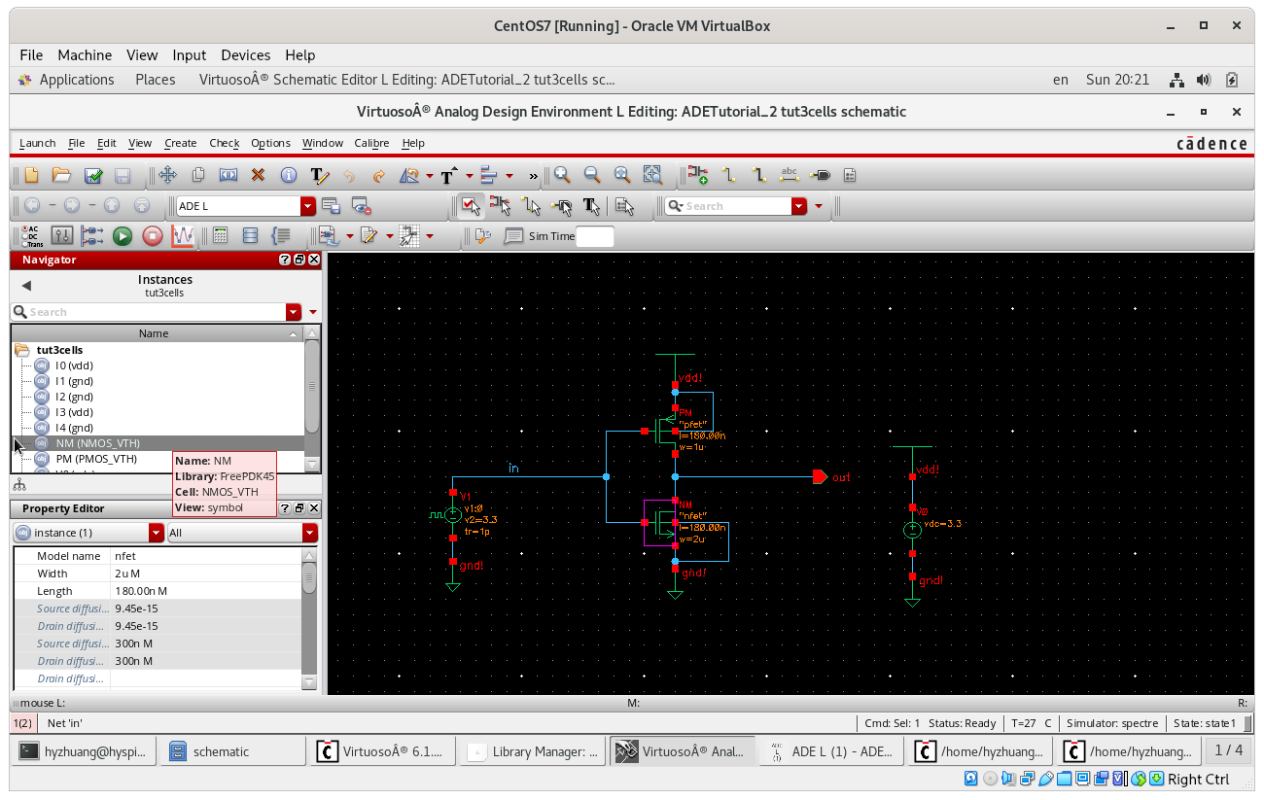Screen dimensions: 1264x800
Task: Click the Zoom Out magnifier icon
Action: click(592, 176)
